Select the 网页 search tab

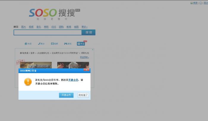click(16, 27)
